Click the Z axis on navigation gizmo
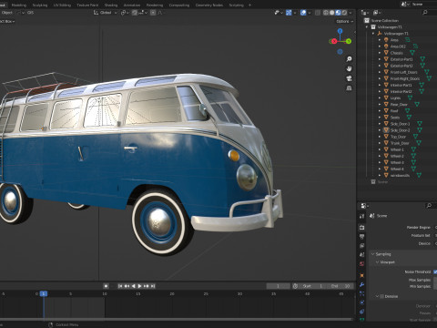Screen dimensions: 437x328 click(x=340, y=31)
